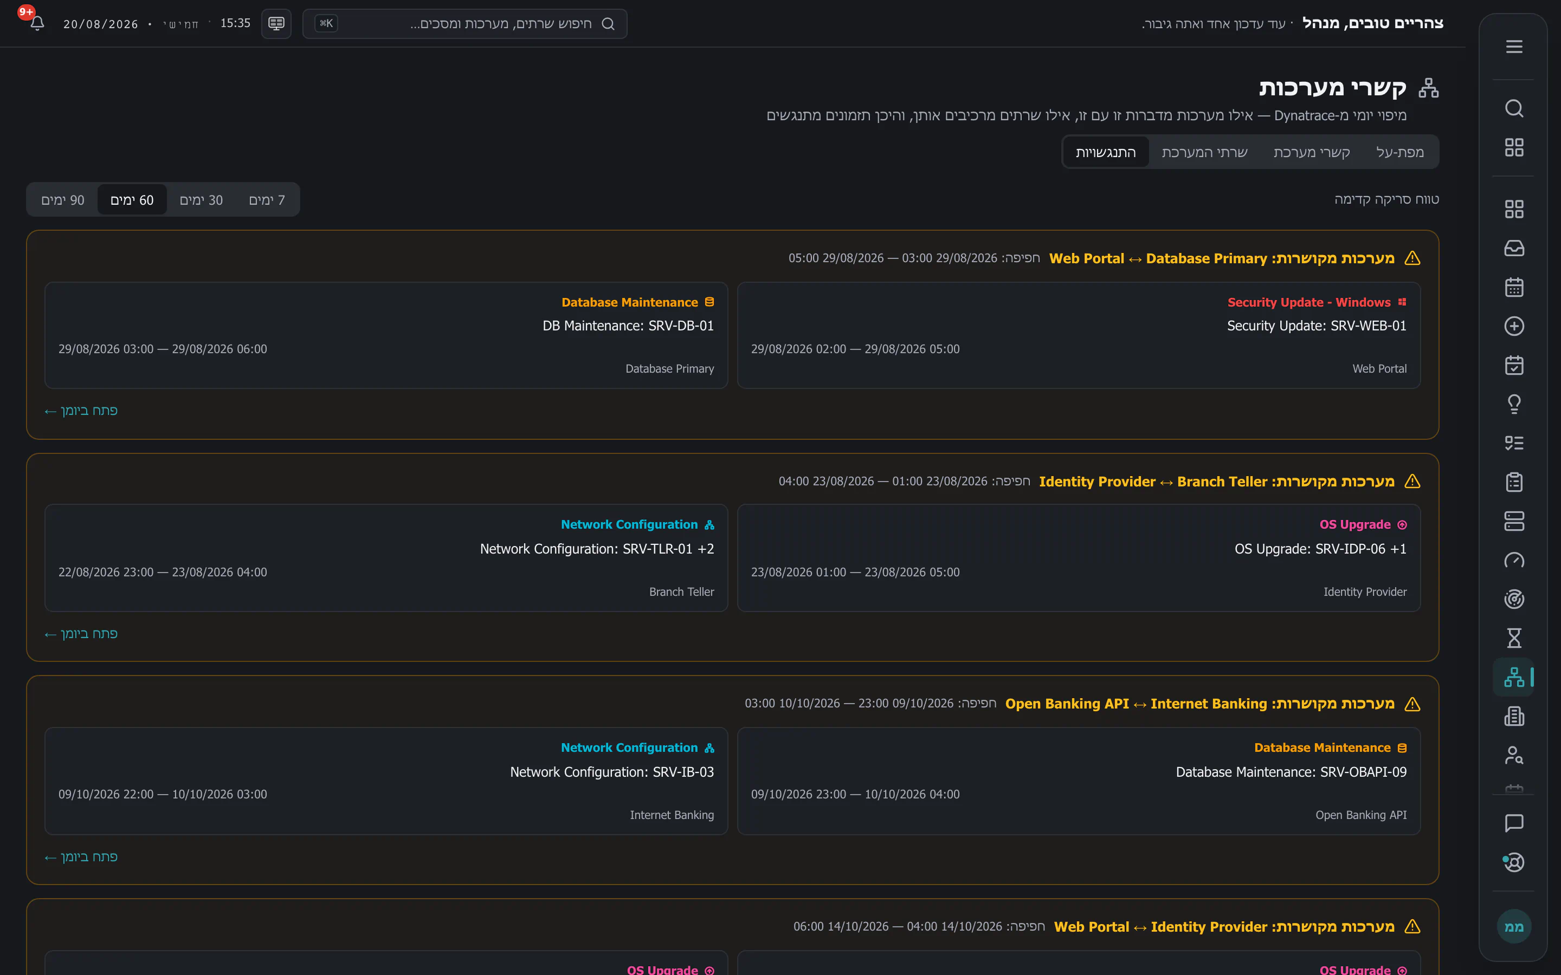Image resolution: width=1561 pixels, height=975 pixels.
Task: Open the checklist icon in the sidebar
Action: [x=1514, y=443]
